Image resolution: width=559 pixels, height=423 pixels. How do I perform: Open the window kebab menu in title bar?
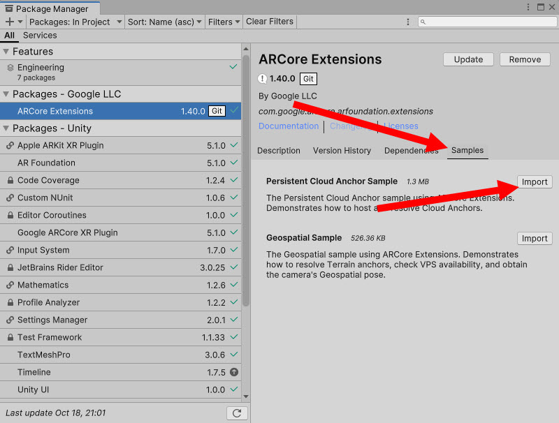click(528, 7)
